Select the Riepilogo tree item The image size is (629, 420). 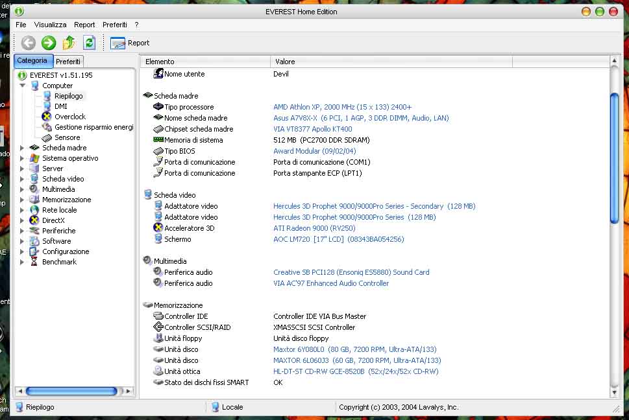69,96
